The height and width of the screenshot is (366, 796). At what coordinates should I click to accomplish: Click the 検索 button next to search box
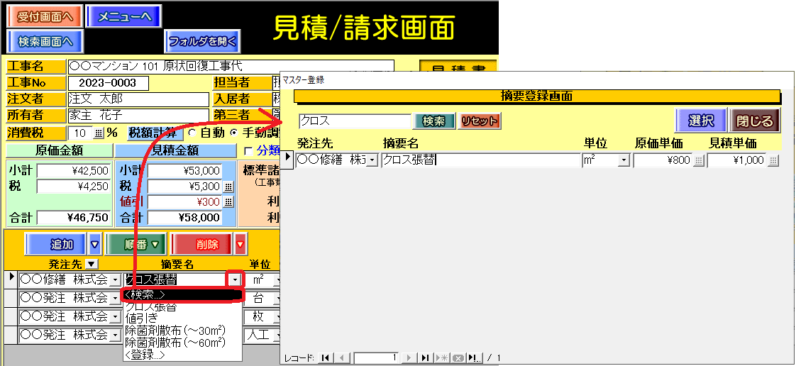[x=434, y=121]
